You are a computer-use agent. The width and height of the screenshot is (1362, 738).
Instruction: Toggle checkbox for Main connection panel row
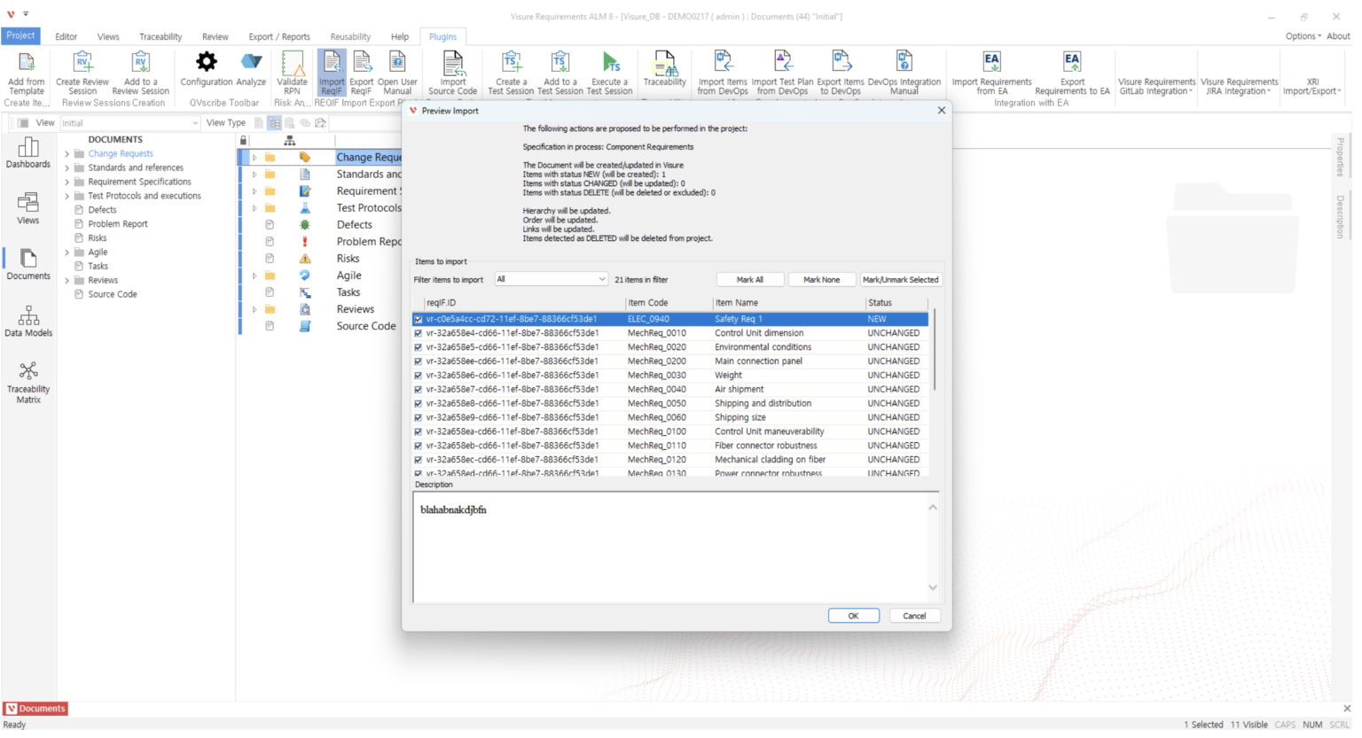[419, 361]
